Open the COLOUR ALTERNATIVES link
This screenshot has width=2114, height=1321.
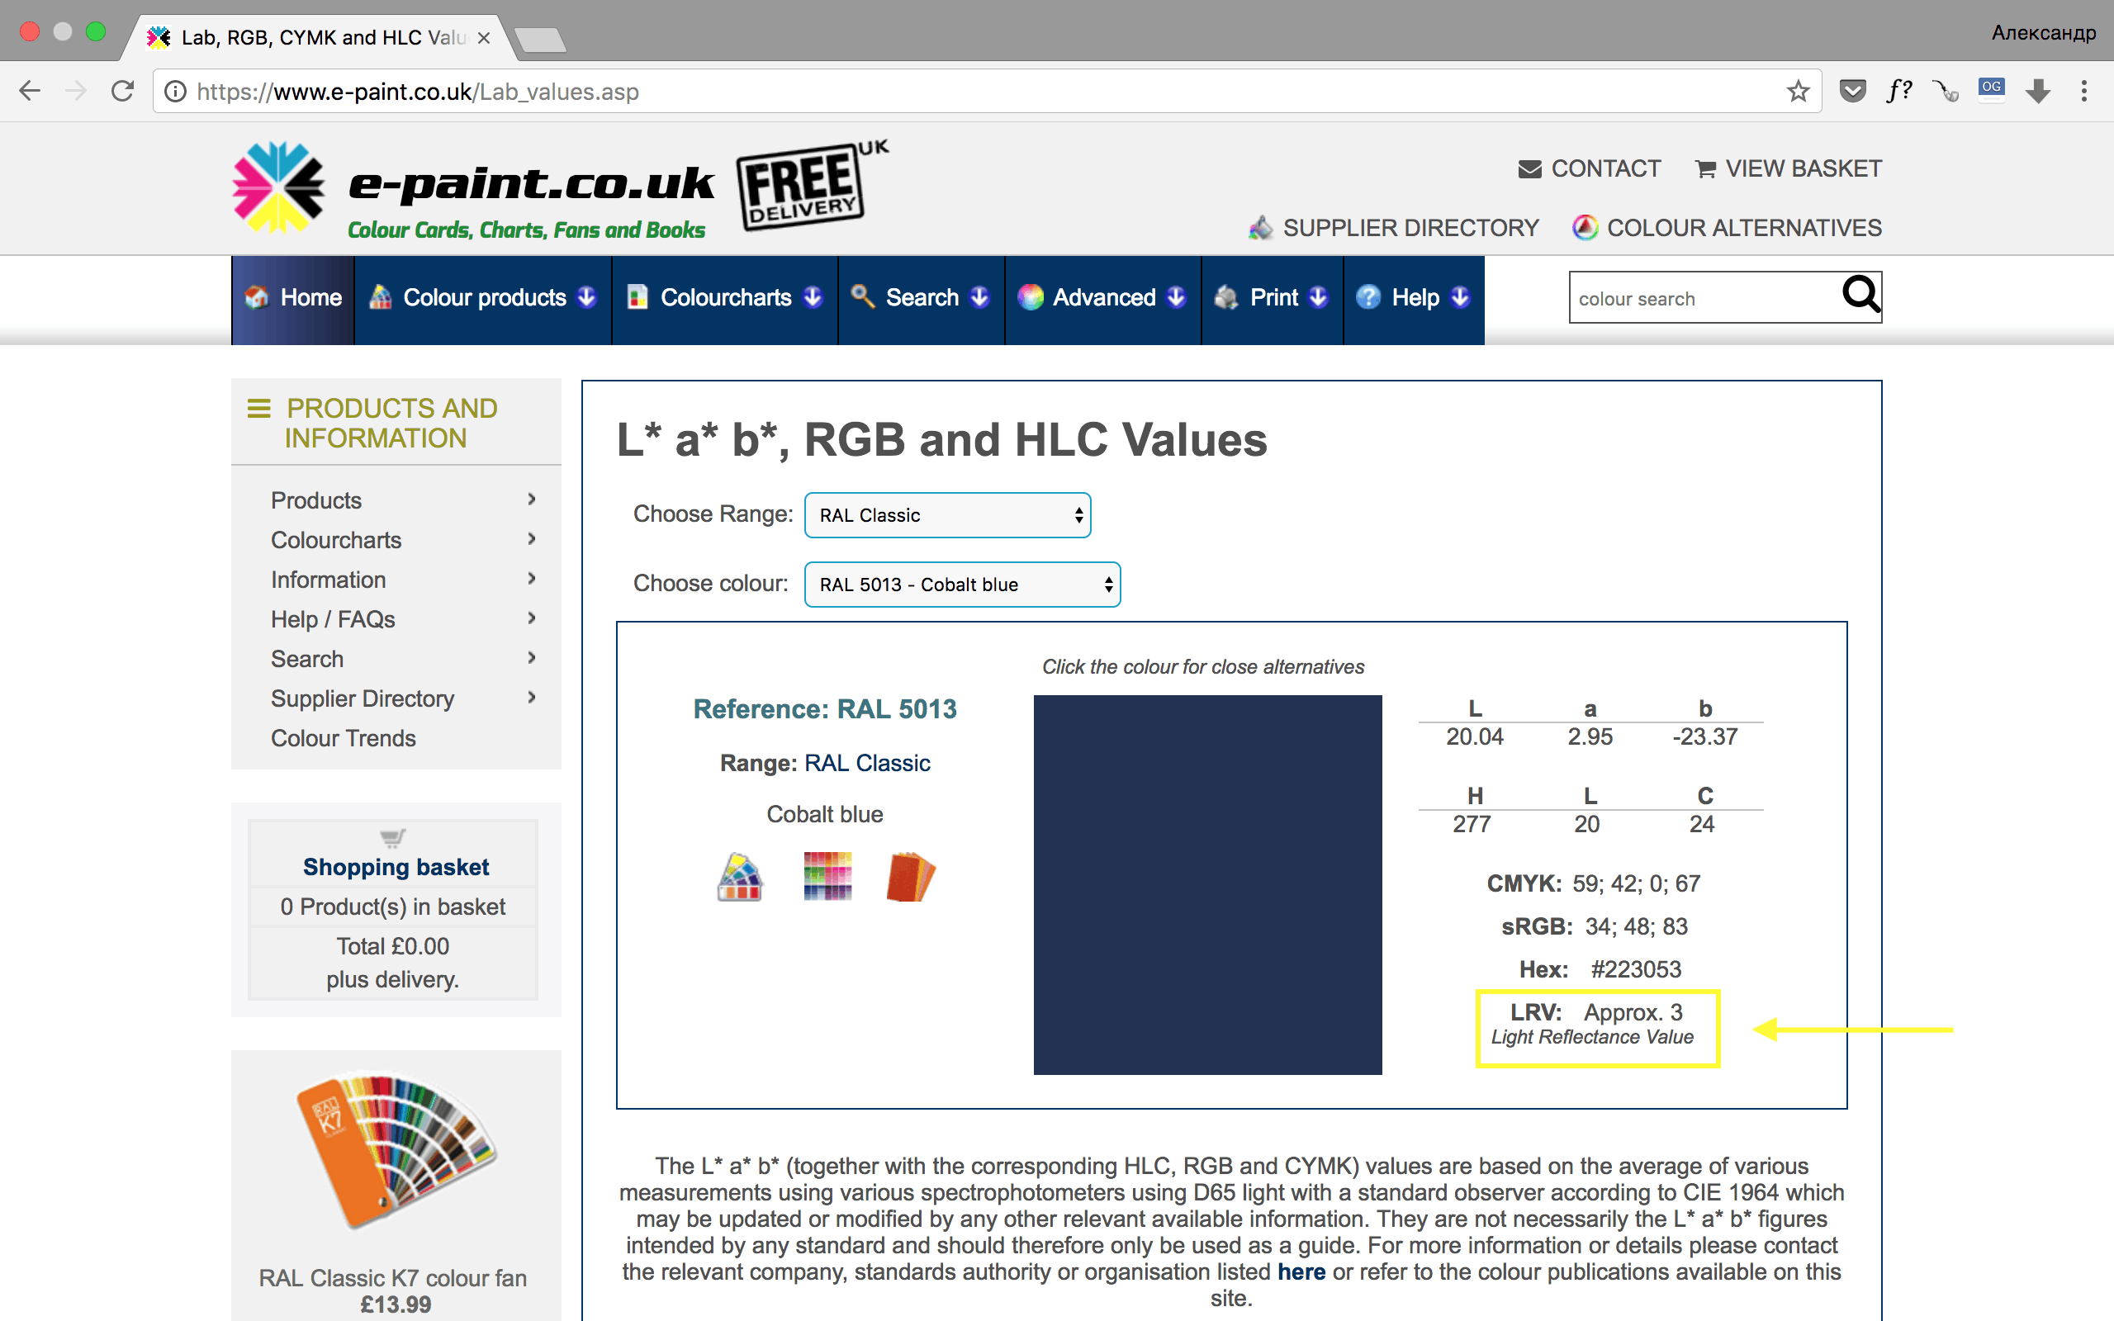click(x=1727, y=228)
